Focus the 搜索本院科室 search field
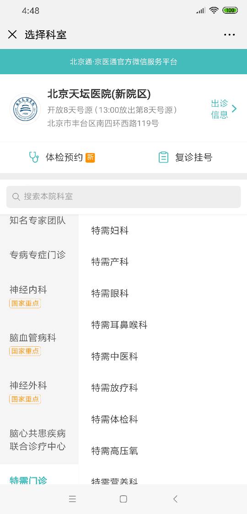The height and width of the screenshot is (514, 247). point(123,197)
